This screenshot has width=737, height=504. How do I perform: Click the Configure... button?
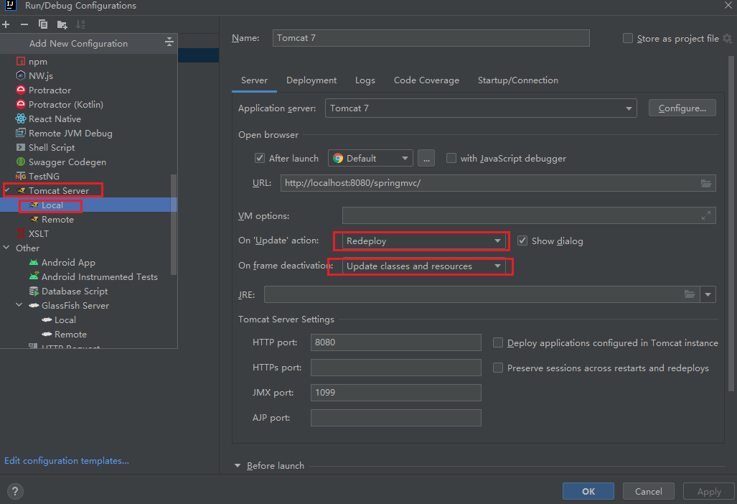682,108
